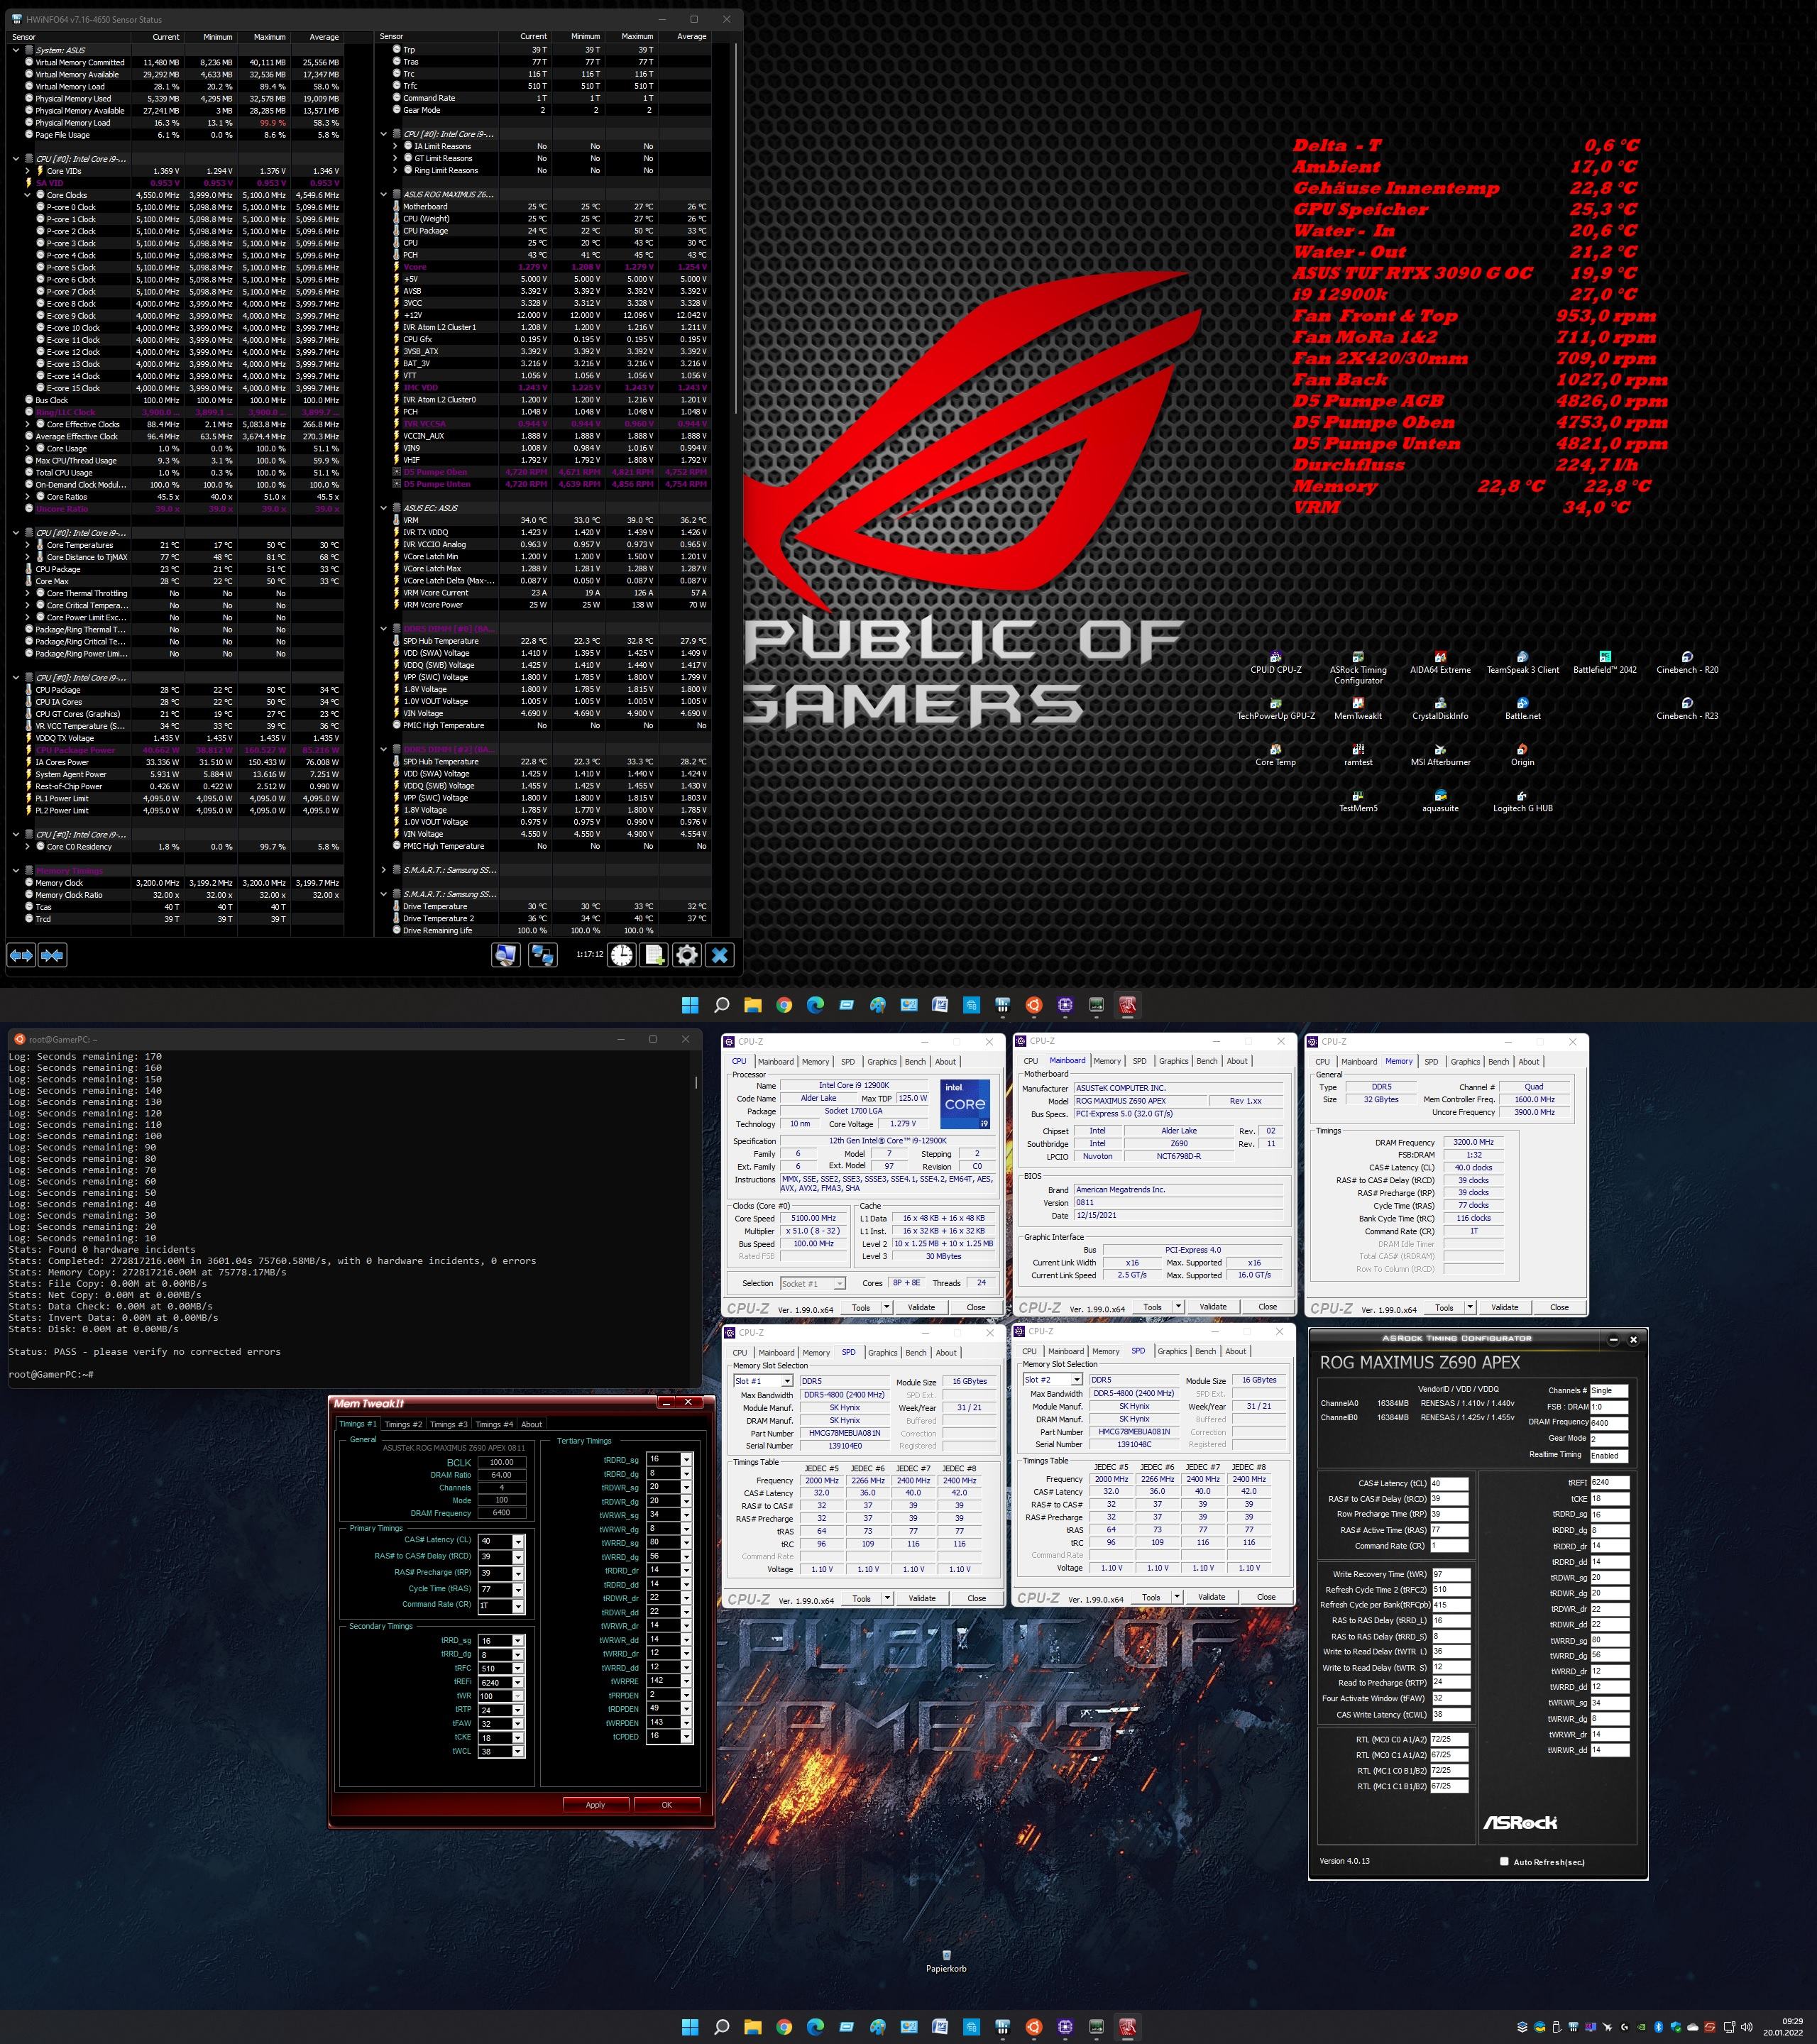Reset HWiNFO timer with clock icon
The height and width of the screenshot is (2044, 1817).
[x=622, y=955]
